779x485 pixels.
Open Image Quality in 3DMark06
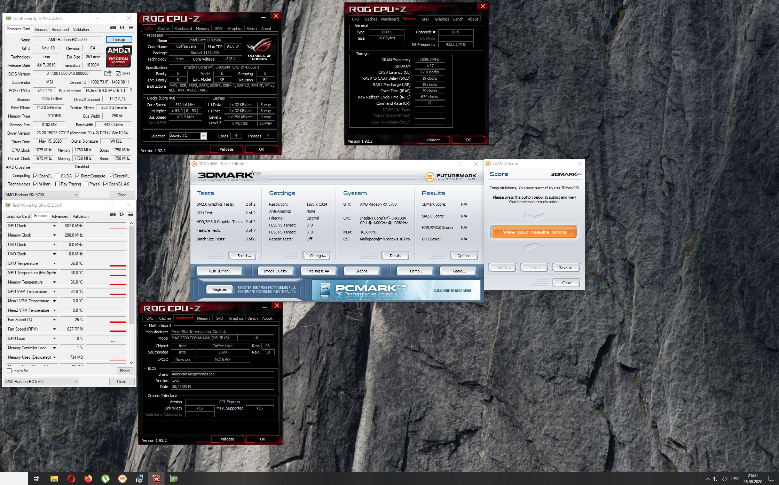tap(277, 271)
